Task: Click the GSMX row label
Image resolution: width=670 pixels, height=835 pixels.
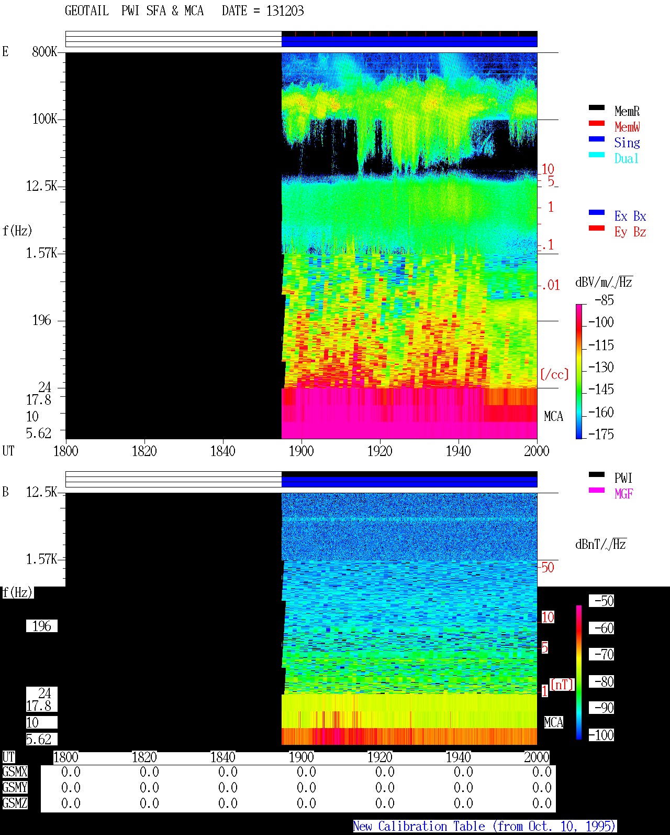Action: [15, 772]
